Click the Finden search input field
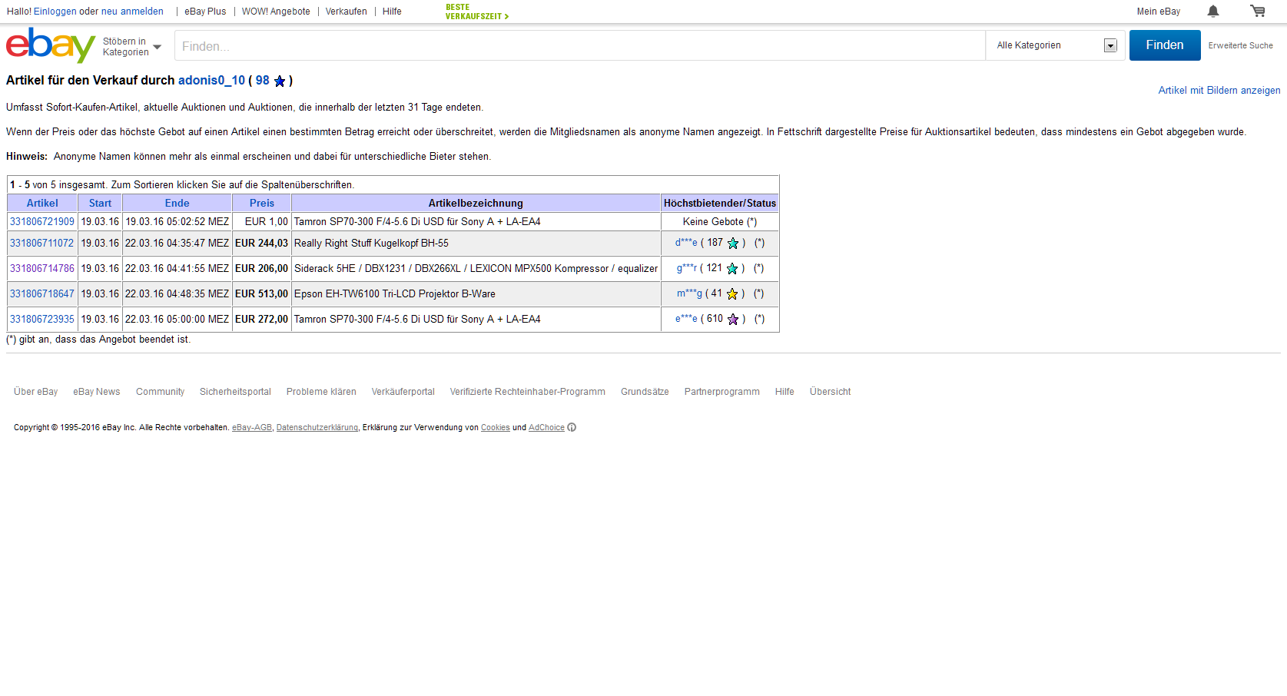Screen dimensions: 1287x696 pos(580,46)
